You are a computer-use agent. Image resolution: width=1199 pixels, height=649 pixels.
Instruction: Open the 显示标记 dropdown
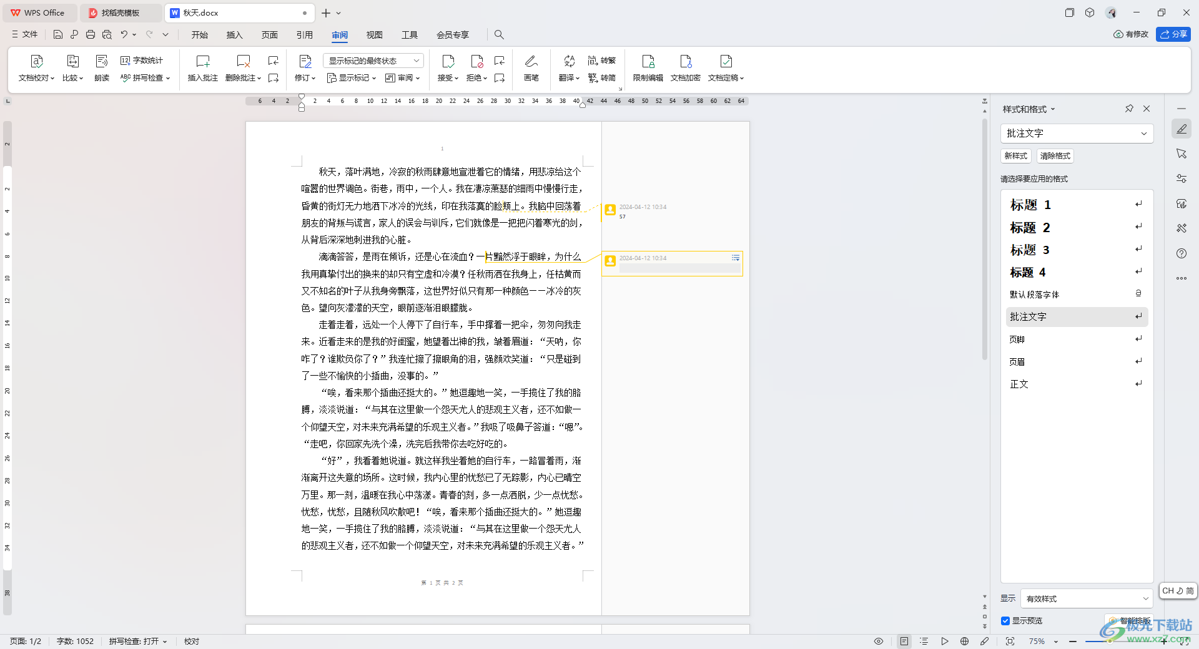pos(352,78)
